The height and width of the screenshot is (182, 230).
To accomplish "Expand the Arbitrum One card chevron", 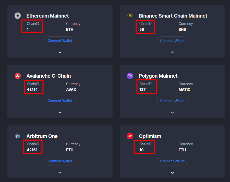I will [60, 173].
